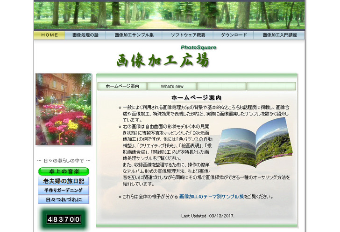The width and height of the screenshot is (340, 232).
Task: Select the 日々つれづれに sidebar button
Action: pyautogui.click(x=64, y=199)
